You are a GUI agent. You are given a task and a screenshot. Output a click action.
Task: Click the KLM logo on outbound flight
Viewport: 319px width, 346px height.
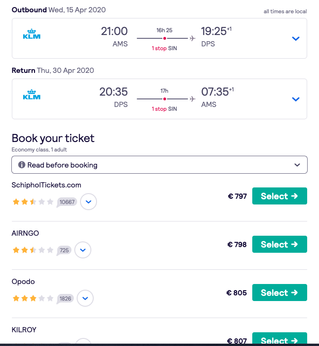pyautogui.click(x=32, y=34)
